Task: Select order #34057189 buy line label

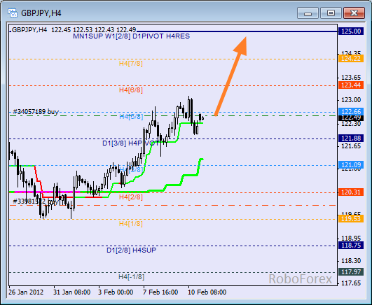Action: (36, 112)
